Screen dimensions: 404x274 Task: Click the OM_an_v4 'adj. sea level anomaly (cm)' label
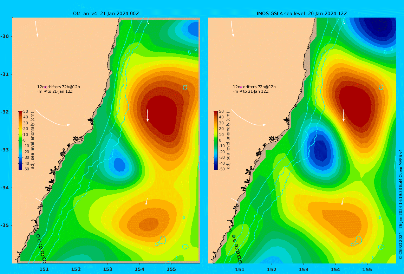click(x=32, y=141)
